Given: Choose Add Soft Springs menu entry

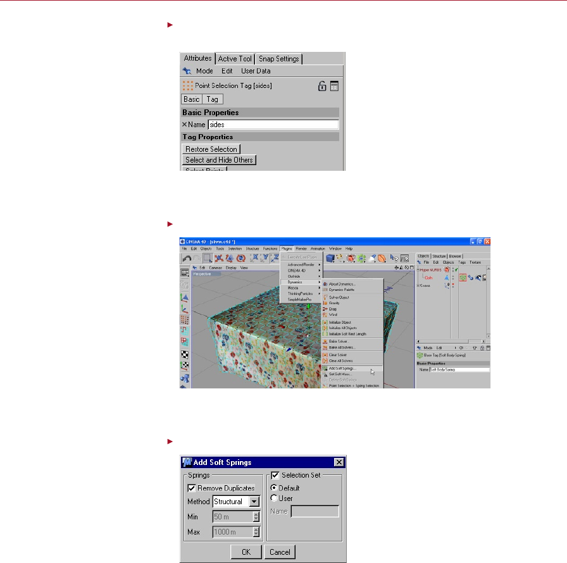Looking at the screenshot, I should pyautogui.click(x=352, y=369).
